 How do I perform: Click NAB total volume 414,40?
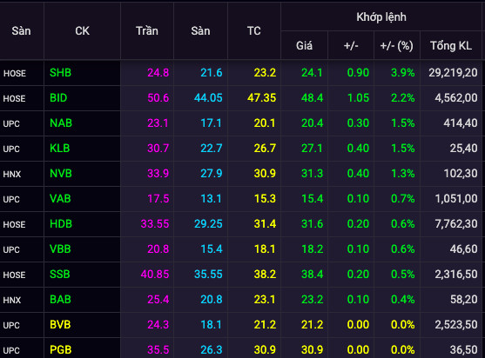461,123
